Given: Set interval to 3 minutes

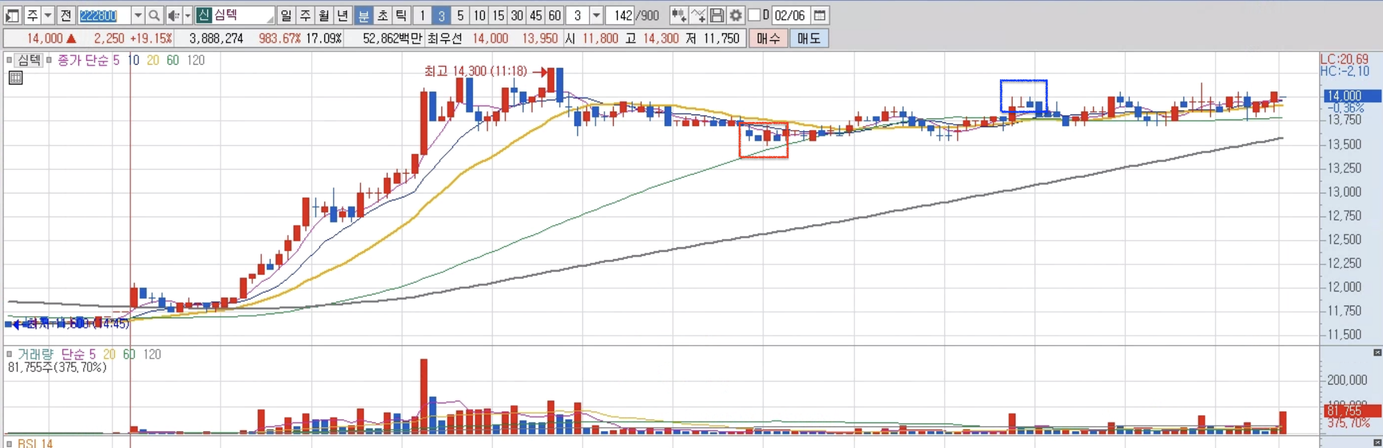Looking at the screenshot, I should point(441,15).
